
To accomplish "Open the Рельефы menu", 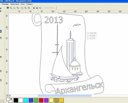I will pyautogui.click(x=5, y=4).
